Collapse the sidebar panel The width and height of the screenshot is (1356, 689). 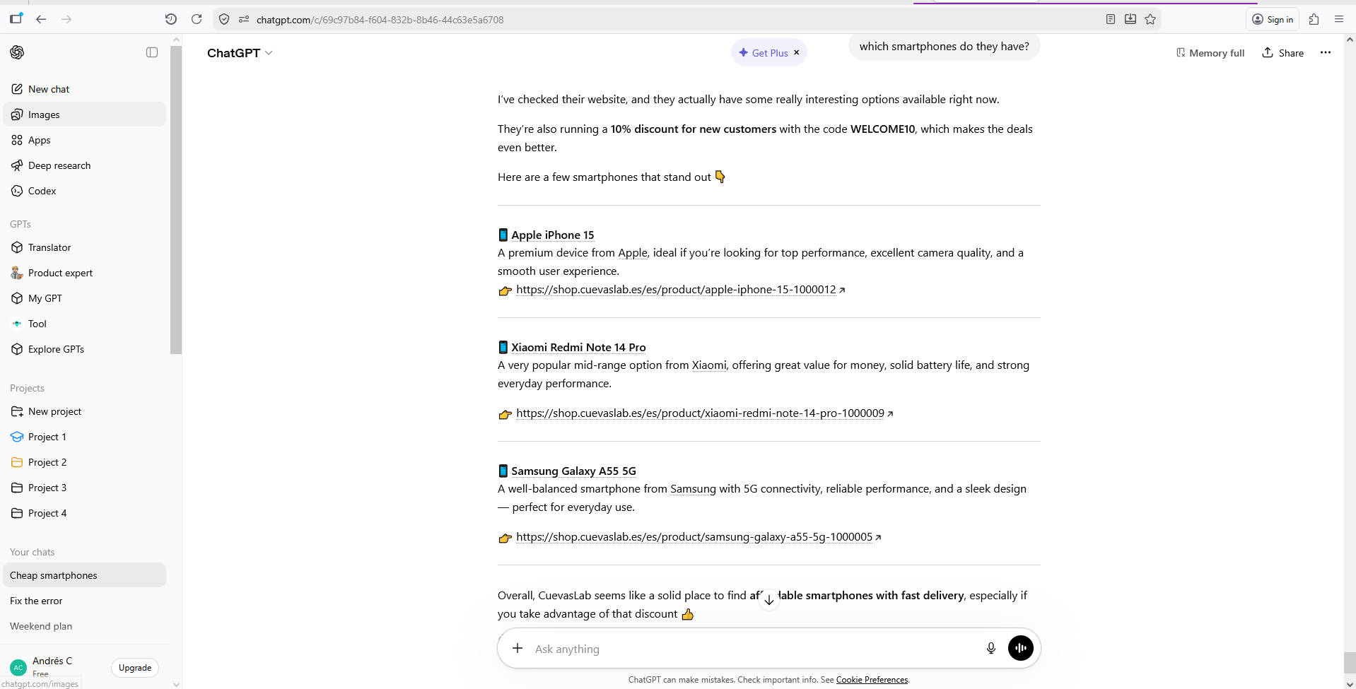pos(151,52)
